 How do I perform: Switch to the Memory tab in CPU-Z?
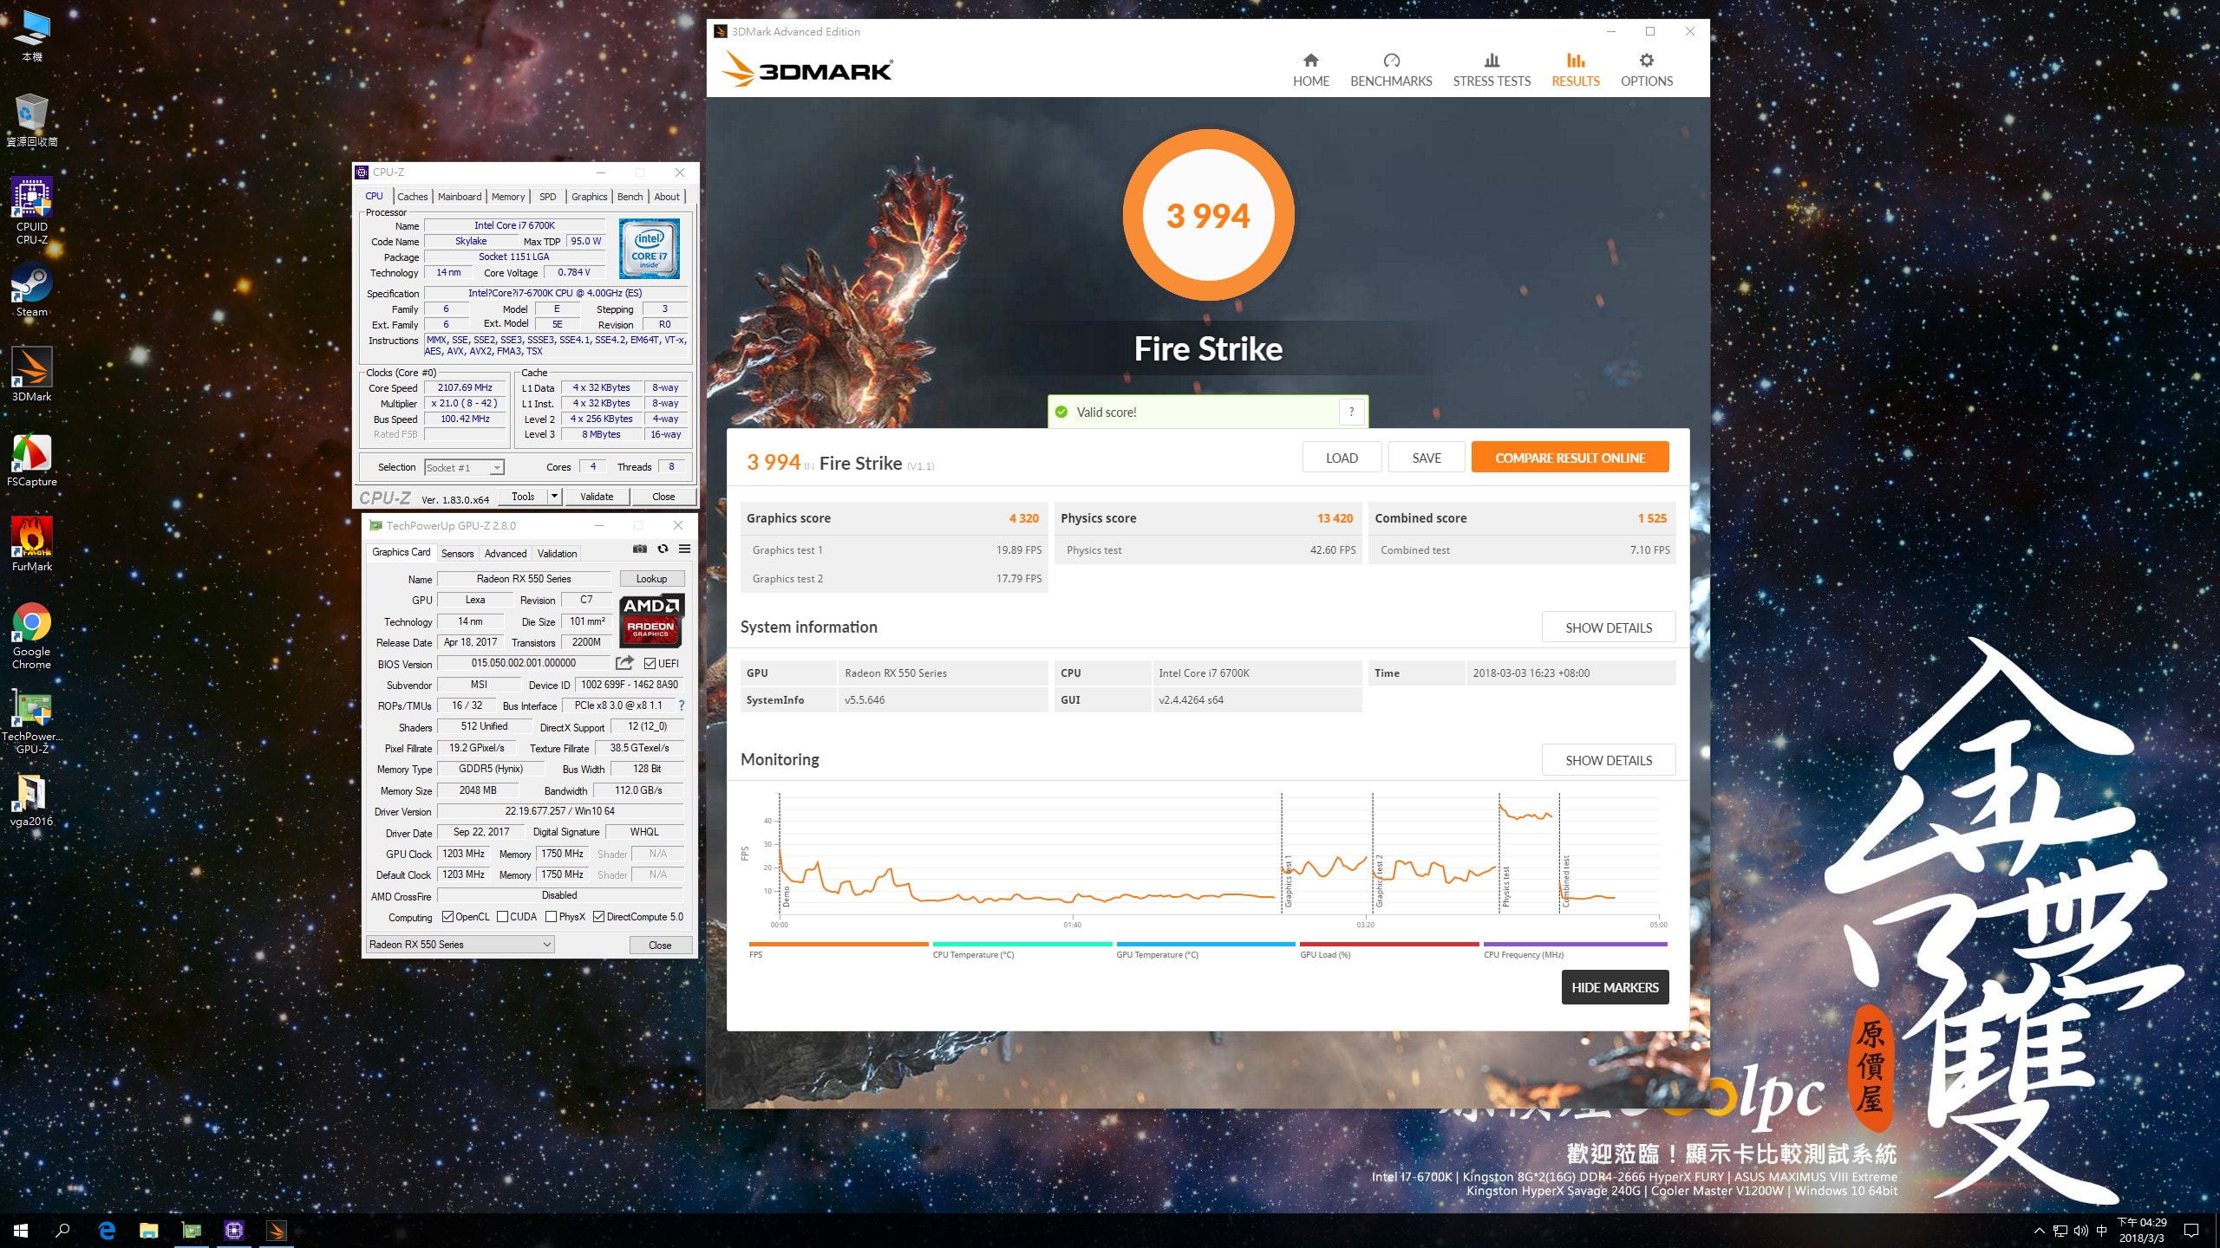pyautogui.click(x=507, y=197)
